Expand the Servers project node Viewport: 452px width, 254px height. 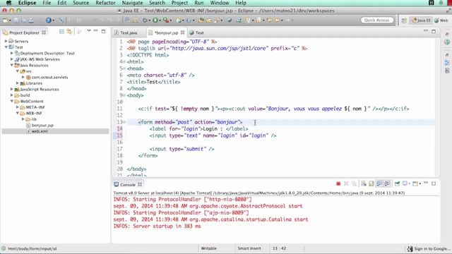tap(6, 41)
